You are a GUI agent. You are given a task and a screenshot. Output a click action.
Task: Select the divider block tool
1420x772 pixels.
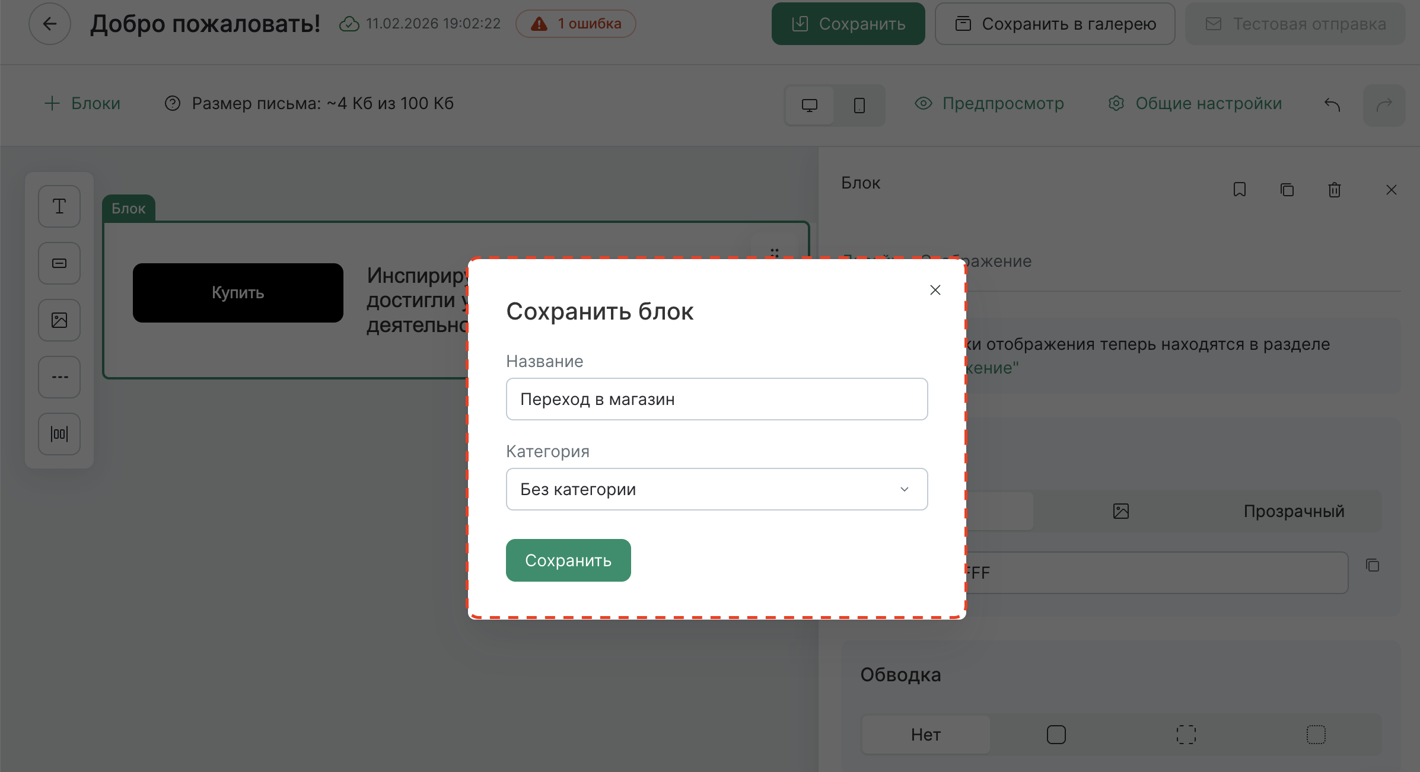pos(59,377)
